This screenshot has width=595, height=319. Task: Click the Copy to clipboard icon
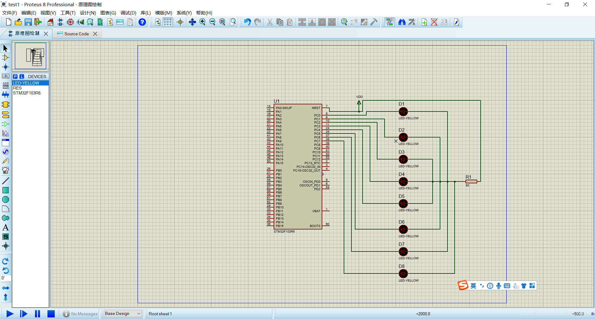280,22
